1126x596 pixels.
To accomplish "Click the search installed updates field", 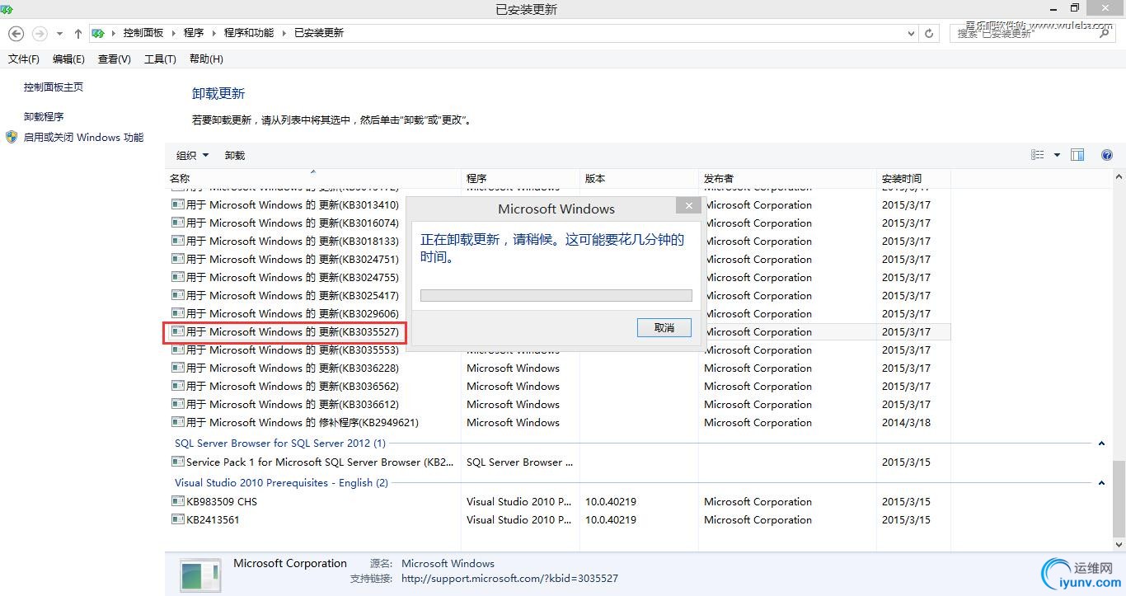I will coord(1035,34).
